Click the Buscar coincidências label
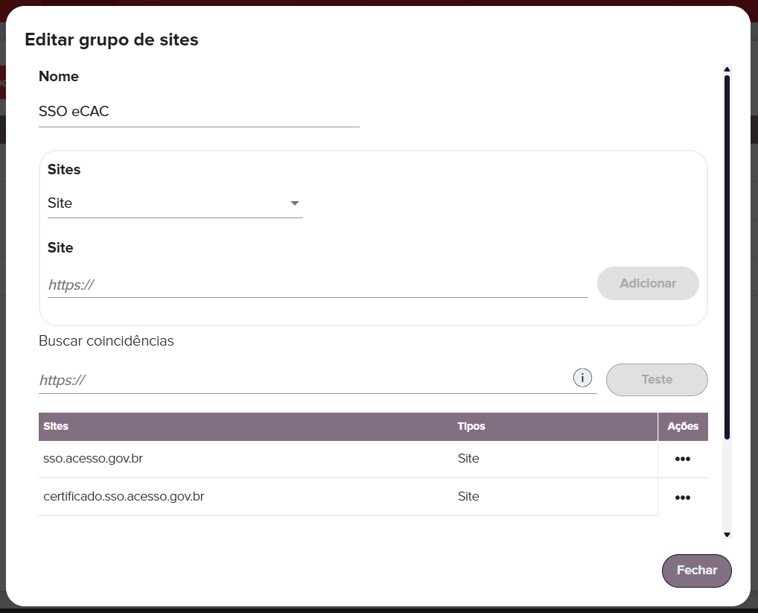Viewport: 758px width, 613px height. pyautogui.click(x=106, y=341)
